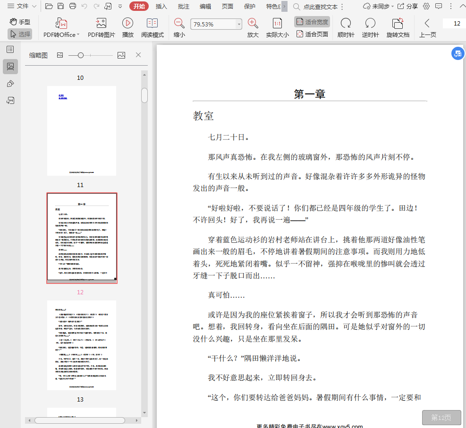Click the 未同步 cloud sync status

[378, 6]
